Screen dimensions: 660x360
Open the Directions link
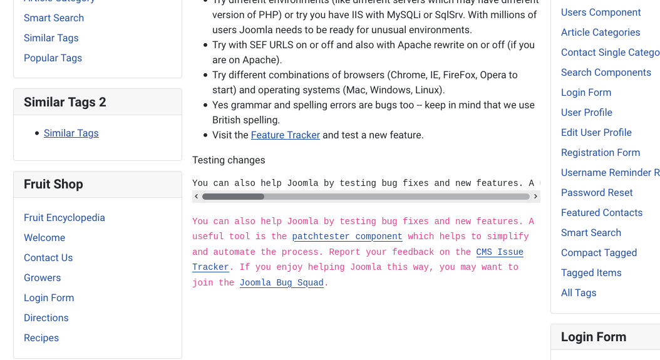pyautogui.click(x=46, y=318)
